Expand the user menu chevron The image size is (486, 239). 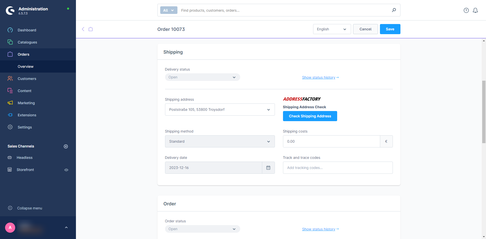(x=66, y=227)
